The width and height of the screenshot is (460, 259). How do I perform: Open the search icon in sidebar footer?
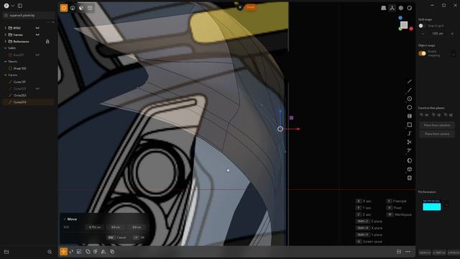50,252
